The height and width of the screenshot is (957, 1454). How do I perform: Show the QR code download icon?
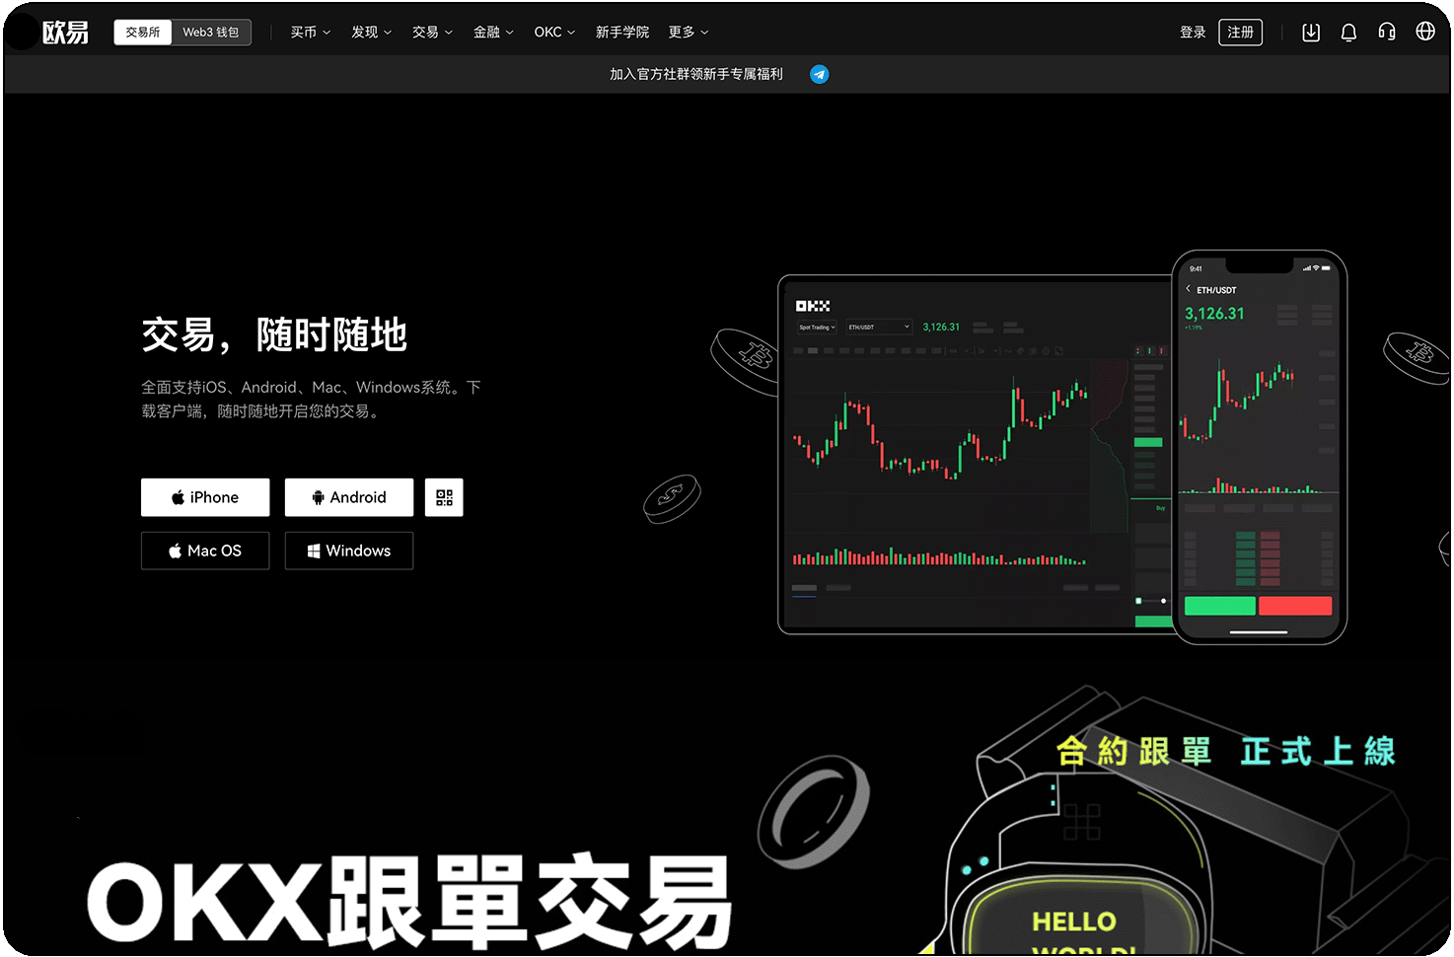pos(444,497)
